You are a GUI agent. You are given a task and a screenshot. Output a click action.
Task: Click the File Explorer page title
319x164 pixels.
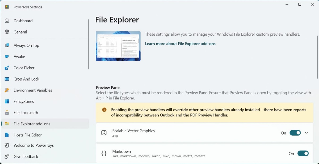click(117, 20)
